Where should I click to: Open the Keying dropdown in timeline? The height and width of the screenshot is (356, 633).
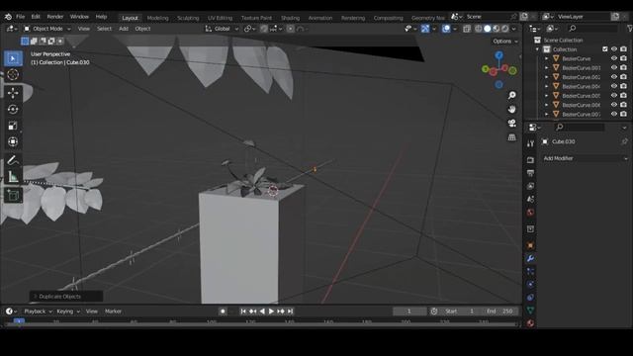(68, 311)
